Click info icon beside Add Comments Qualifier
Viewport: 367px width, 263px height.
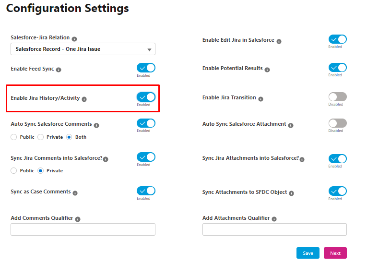point(78,219)
